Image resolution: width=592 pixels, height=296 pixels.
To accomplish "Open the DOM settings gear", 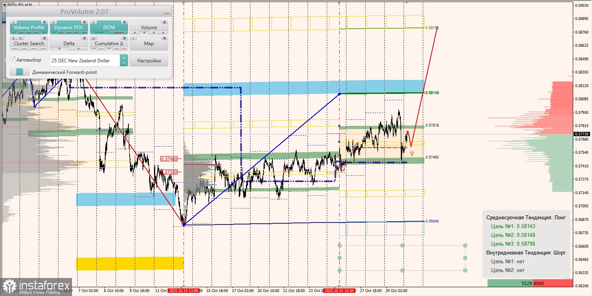I will tap(124, 22).
